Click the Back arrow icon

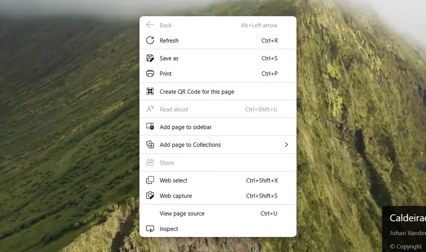[150, 25]
